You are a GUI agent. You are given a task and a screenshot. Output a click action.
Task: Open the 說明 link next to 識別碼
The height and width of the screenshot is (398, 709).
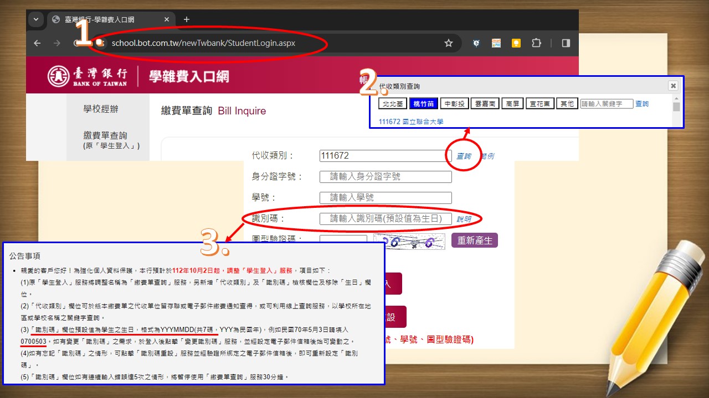[464, 219]
